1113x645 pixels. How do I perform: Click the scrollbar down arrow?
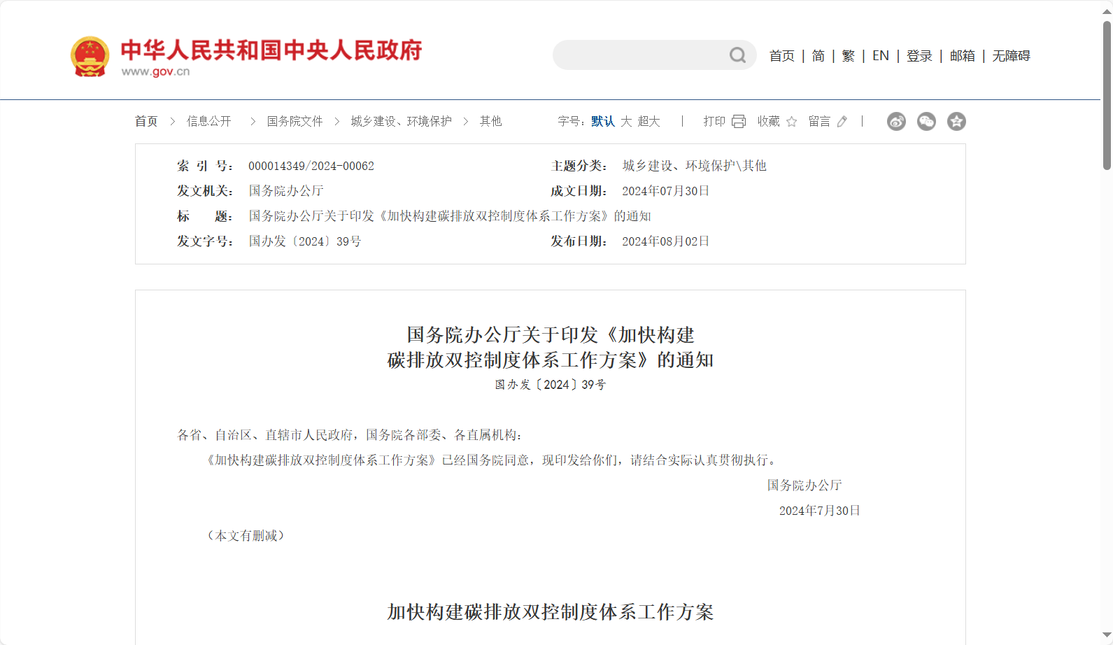point(1107,635)
